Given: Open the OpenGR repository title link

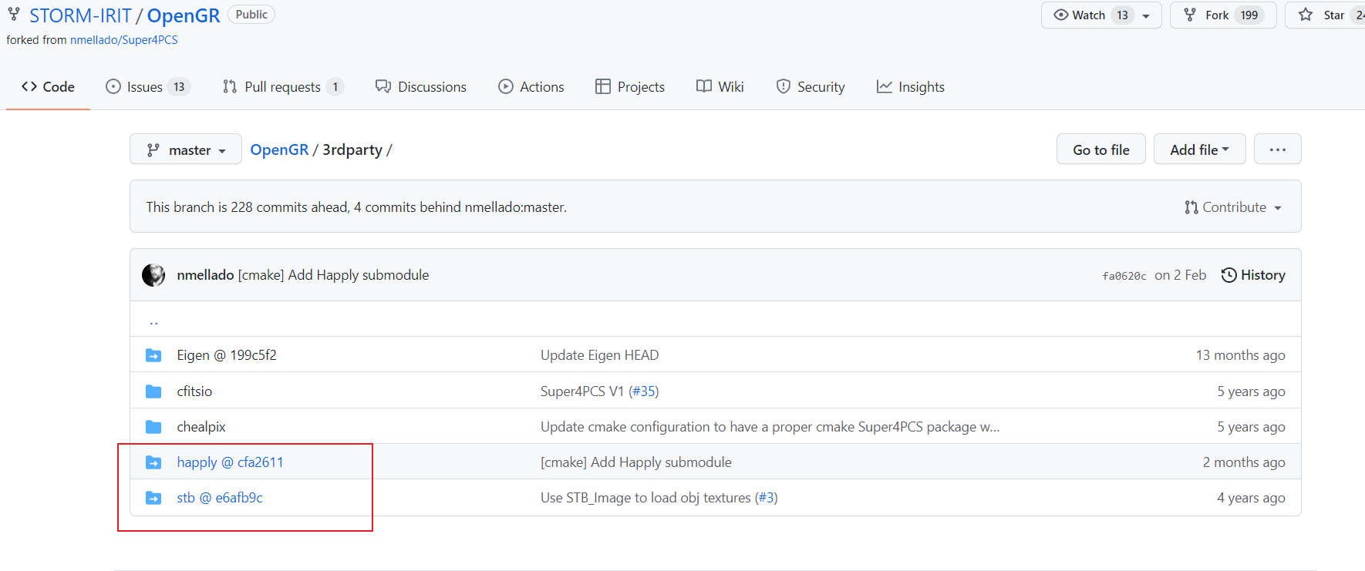Looking at the screenshot, I should click(x=184, y=15).
